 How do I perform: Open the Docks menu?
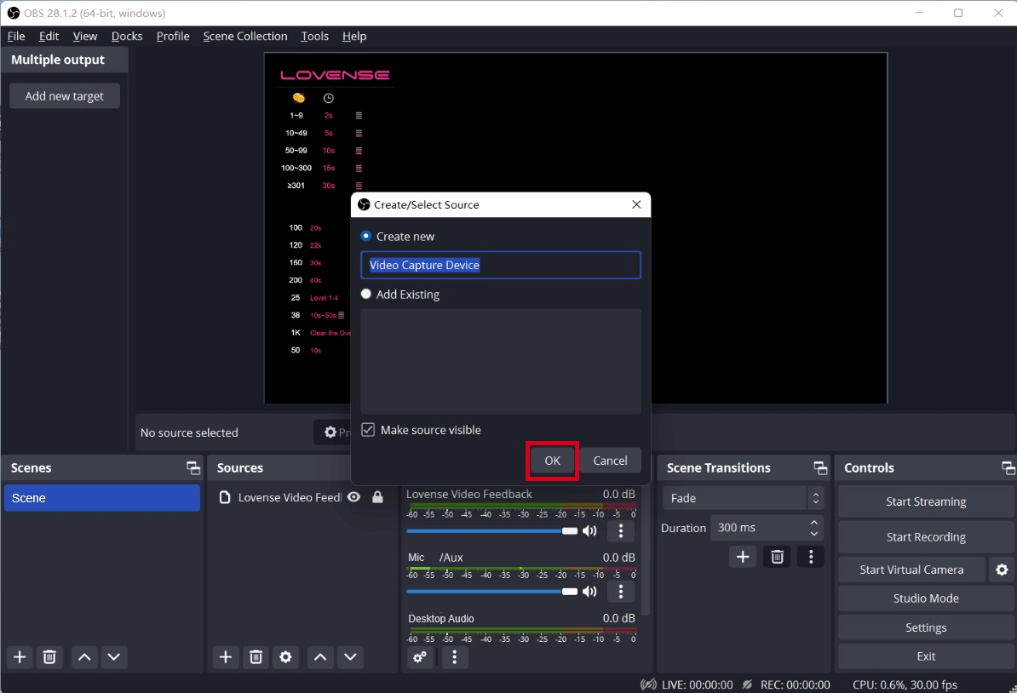coord(127,37)
